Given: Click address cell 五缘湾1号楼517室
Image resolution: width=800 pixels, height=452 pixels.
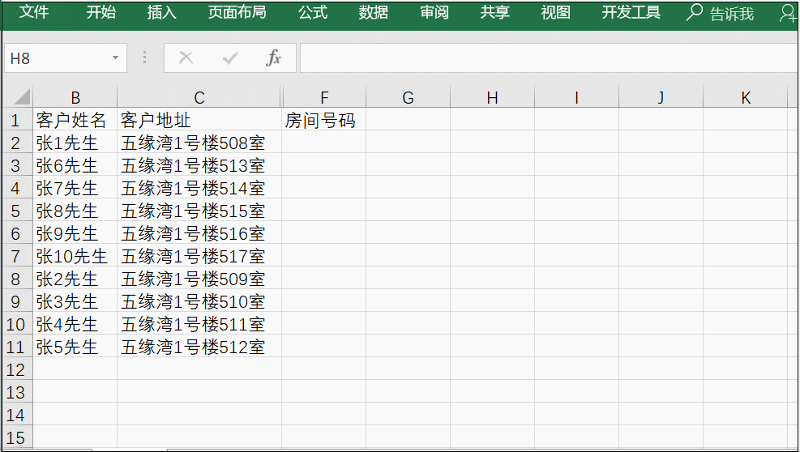Looking at the screenshot, I should 199,256.
